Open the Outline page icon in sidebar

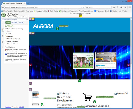tap(3, 47)
